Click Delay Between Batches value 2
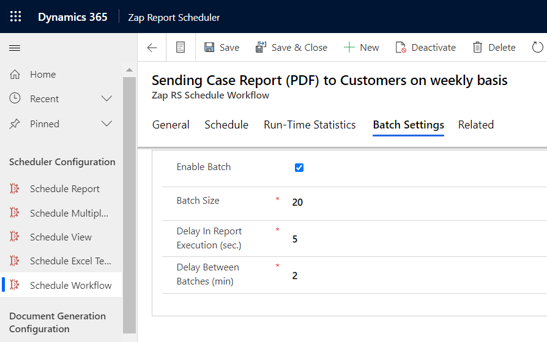The image size is (547, 342). (295, 276)
